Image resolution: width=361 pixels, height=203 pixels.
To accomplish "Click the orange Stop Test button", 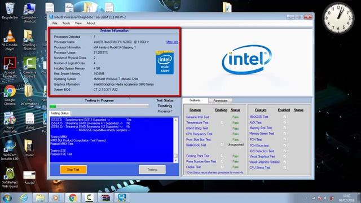I will coord(73,170).
